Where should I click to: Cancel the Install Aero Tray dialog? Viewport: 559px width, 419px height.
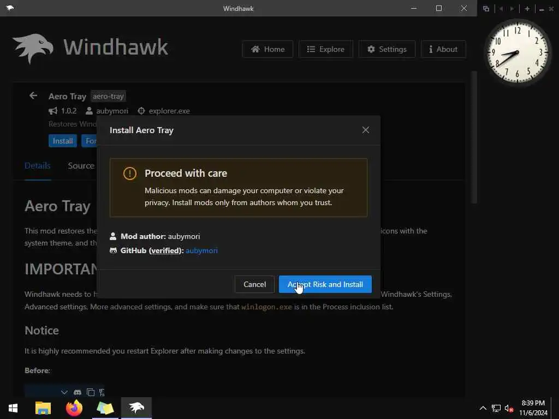[x=254, y=284]
